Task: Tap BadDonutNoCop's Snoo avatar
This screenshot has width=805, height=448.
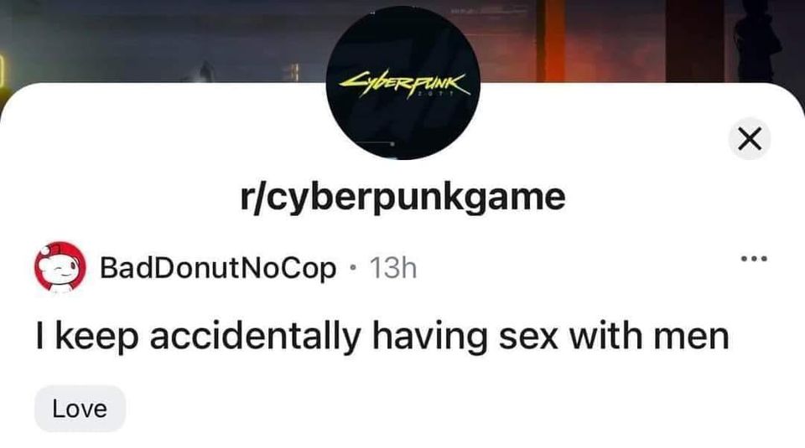Action: point(60,267)
